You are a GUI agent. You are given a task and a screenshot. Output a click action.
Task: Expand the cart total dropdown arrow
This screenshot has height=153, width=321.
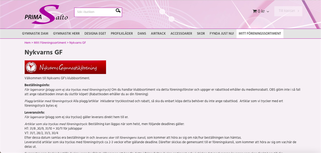tap(268, 12)
